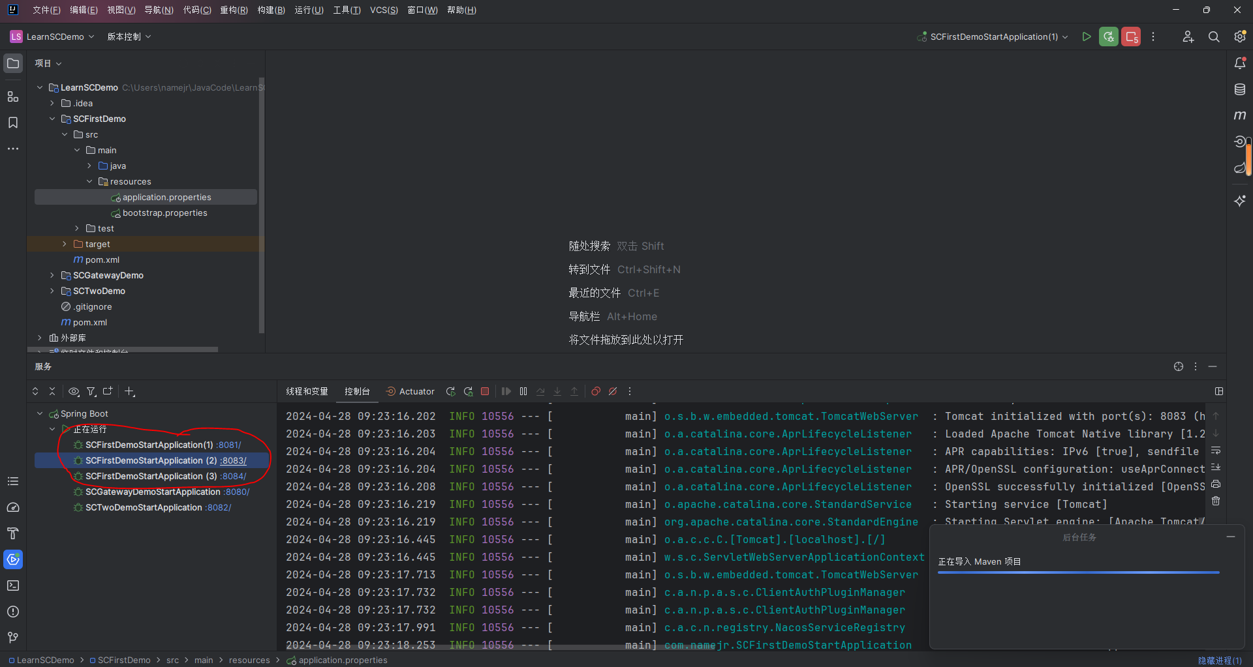Click the 隐藏进程(1) status bar link
Screen dimensions: 1253x667
point(1220,660)
